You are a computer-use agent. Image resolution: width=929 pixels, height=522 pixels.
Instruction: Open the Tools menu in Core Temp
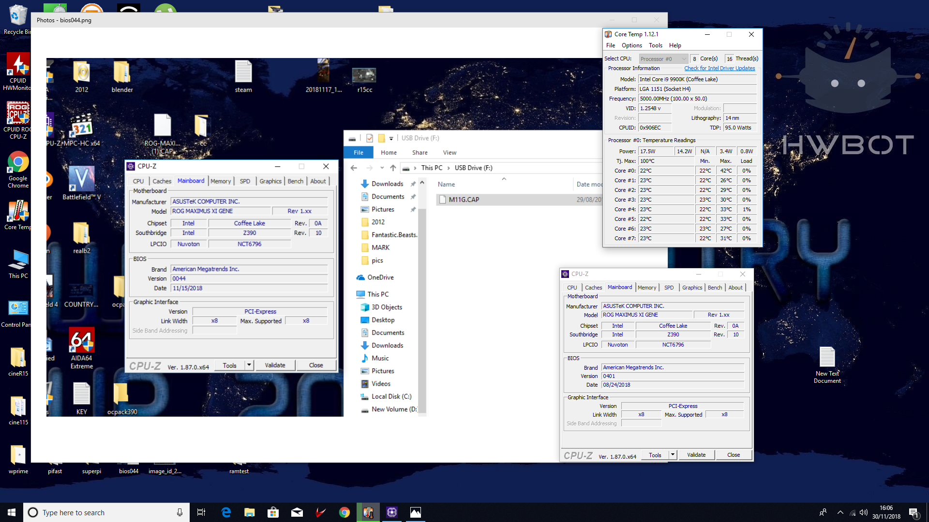656,45
